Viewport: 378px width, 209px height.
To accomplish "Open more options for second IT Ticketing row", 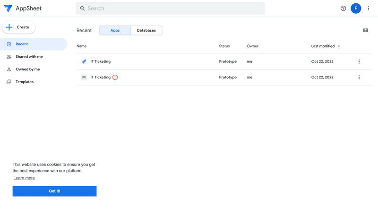I will [x=359, y=77].
